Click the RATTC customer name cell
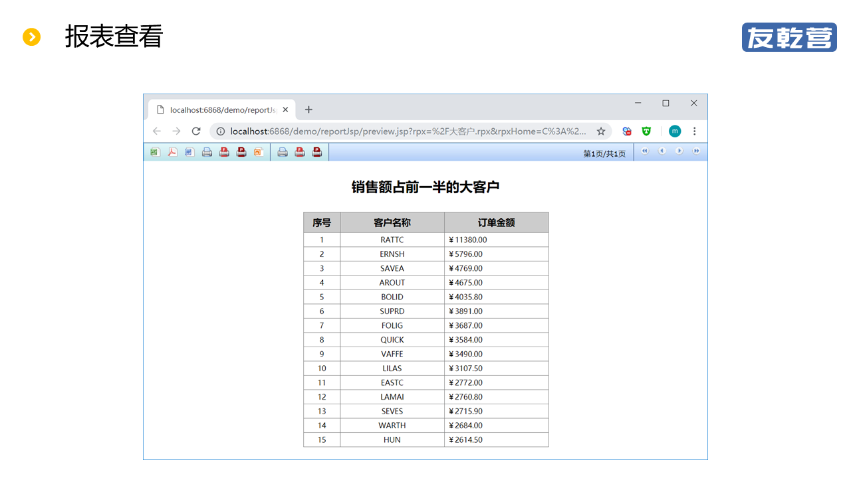 click(392, 240)
